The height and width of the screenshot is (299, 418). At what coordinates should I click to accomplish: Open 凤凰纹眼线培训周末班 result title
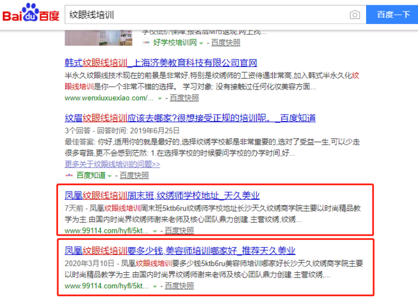[x=162, y=196]
